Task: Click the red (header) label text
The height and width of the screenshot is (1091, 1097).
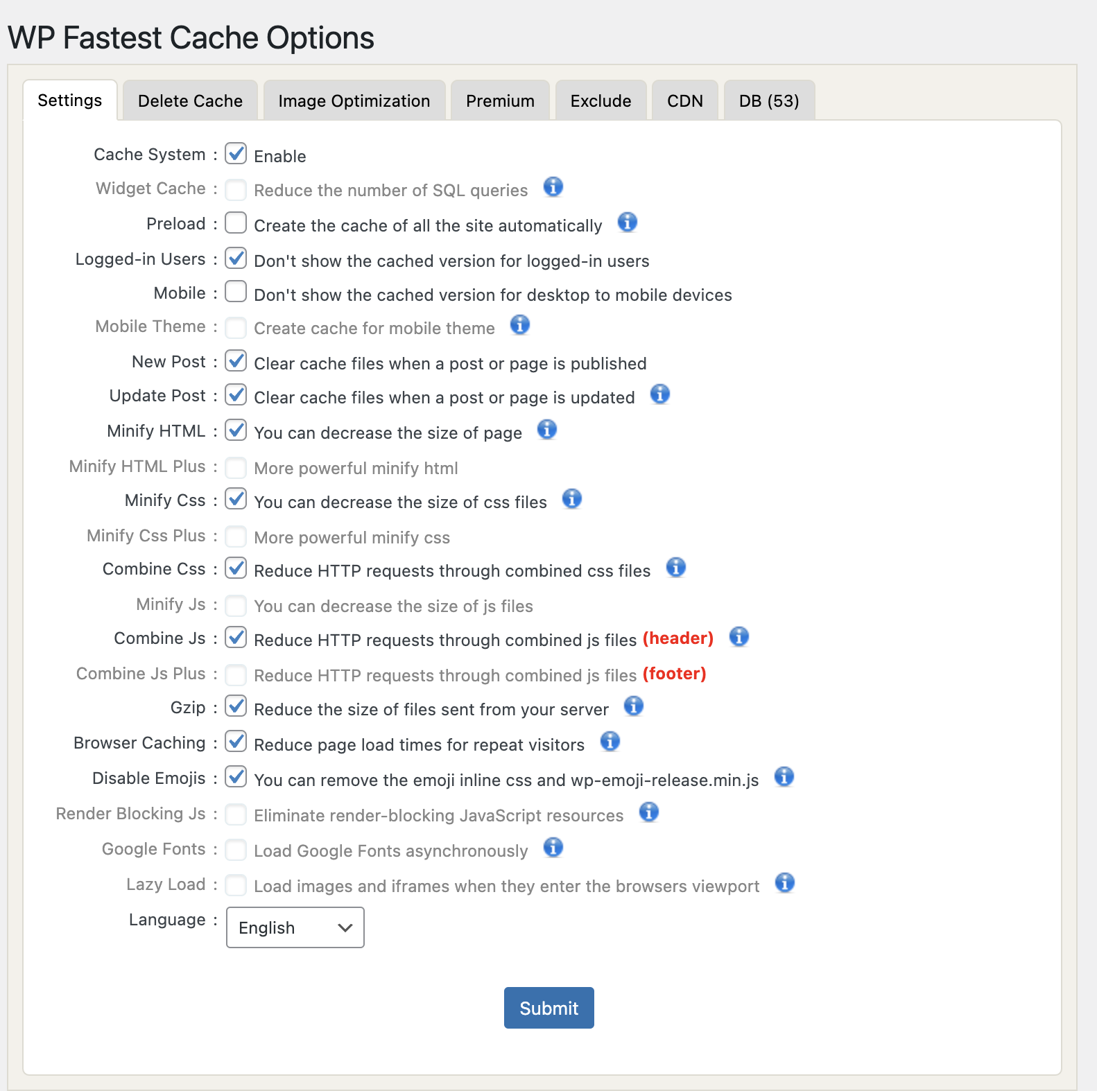Action: click(678, 638)
